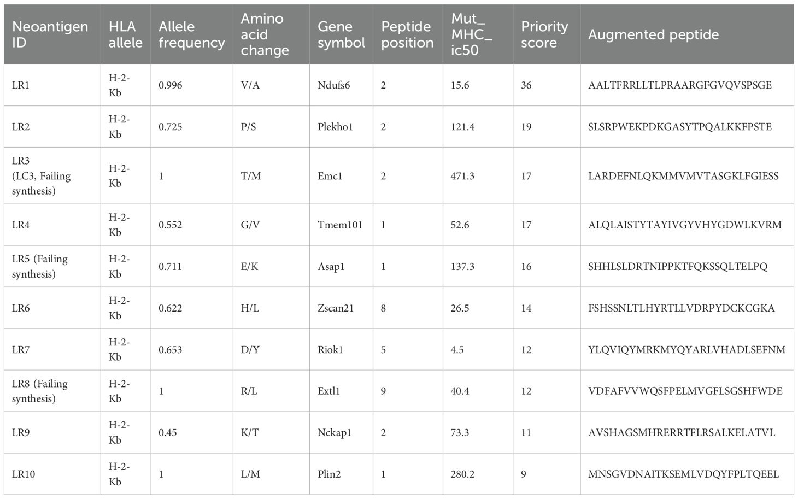Screen dimensions: 798x499
Task: Select the Zscan21 gene cell
Action: pos(336,308)
